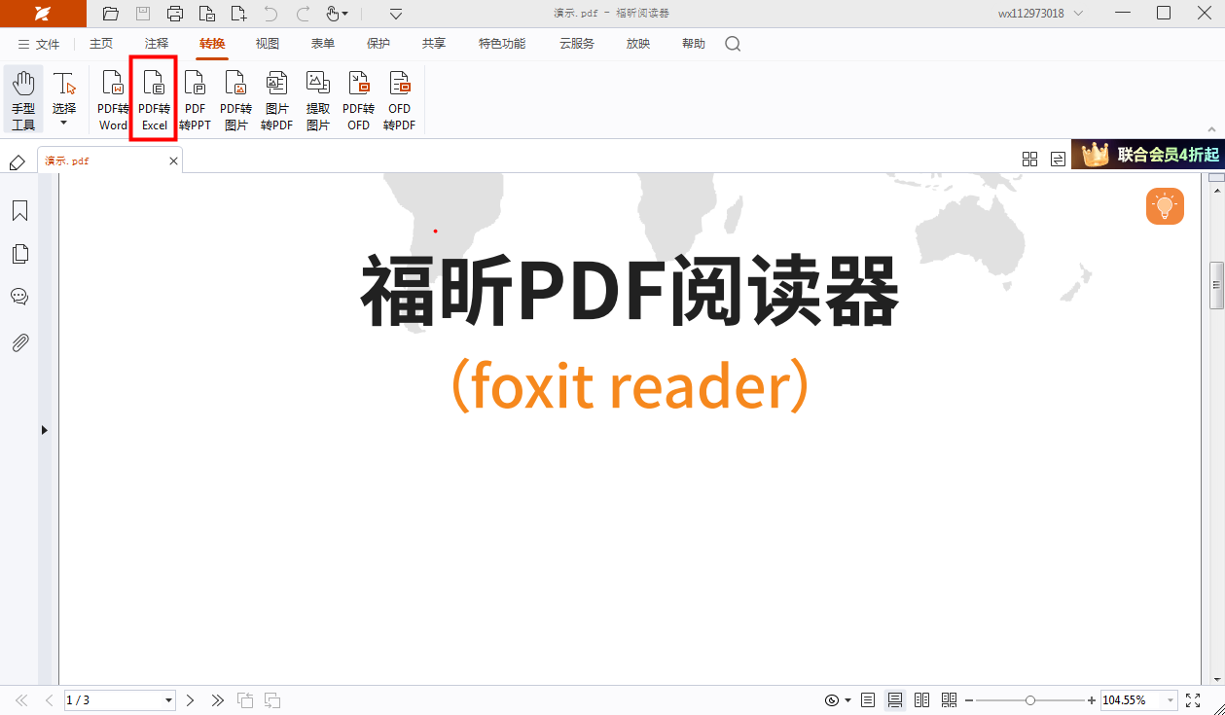Click the four-squares grid view icon

[x=1029, y=159]
